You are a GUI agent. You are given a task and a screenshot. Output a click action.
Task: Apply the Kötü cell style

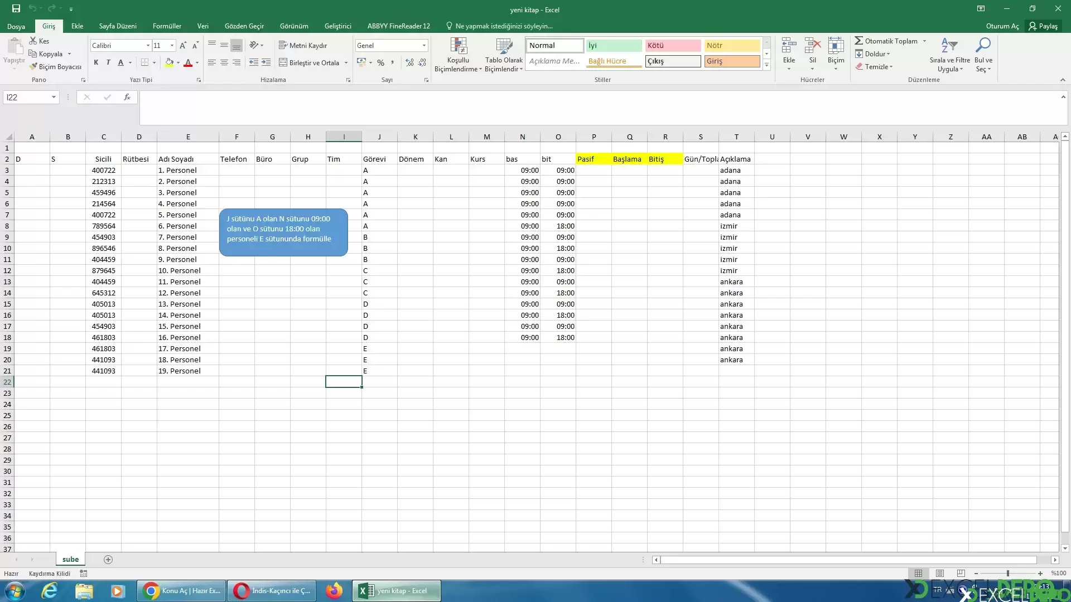(673, 45)
